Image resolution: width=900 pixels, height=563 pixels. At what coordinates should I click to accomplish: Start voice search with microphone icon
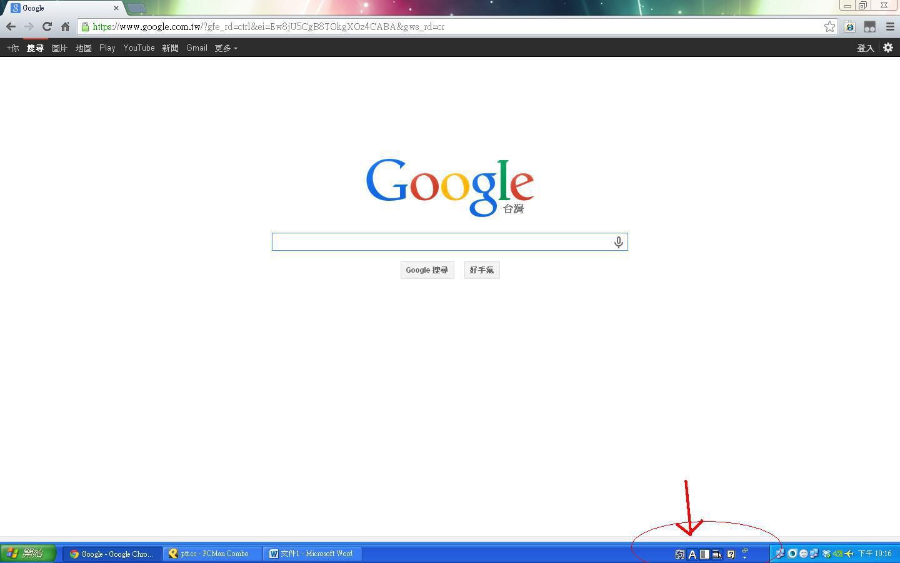(618, 242)
